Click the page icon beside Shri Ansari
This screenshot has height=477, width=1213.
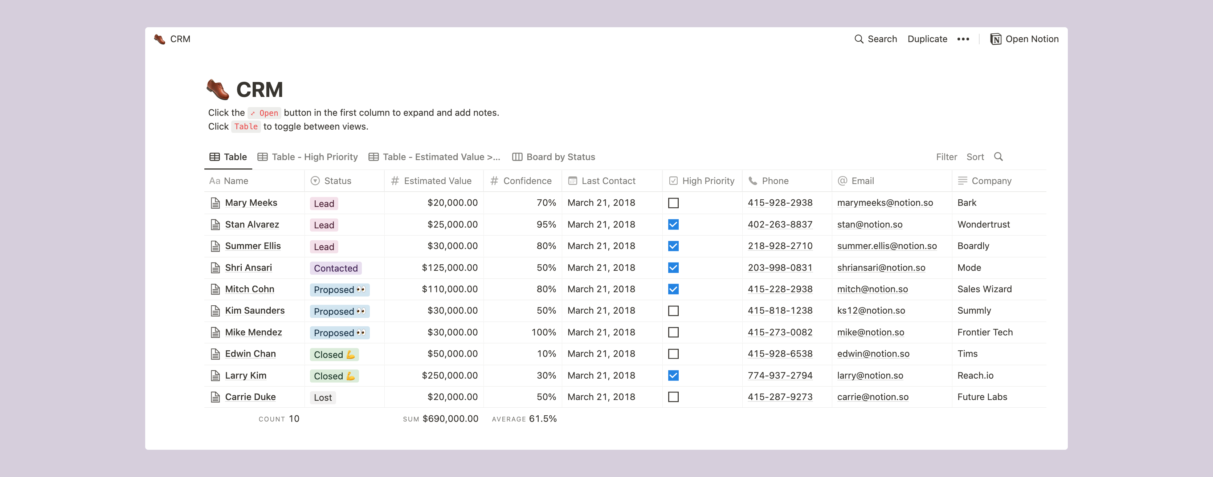(x=215, y=268)
